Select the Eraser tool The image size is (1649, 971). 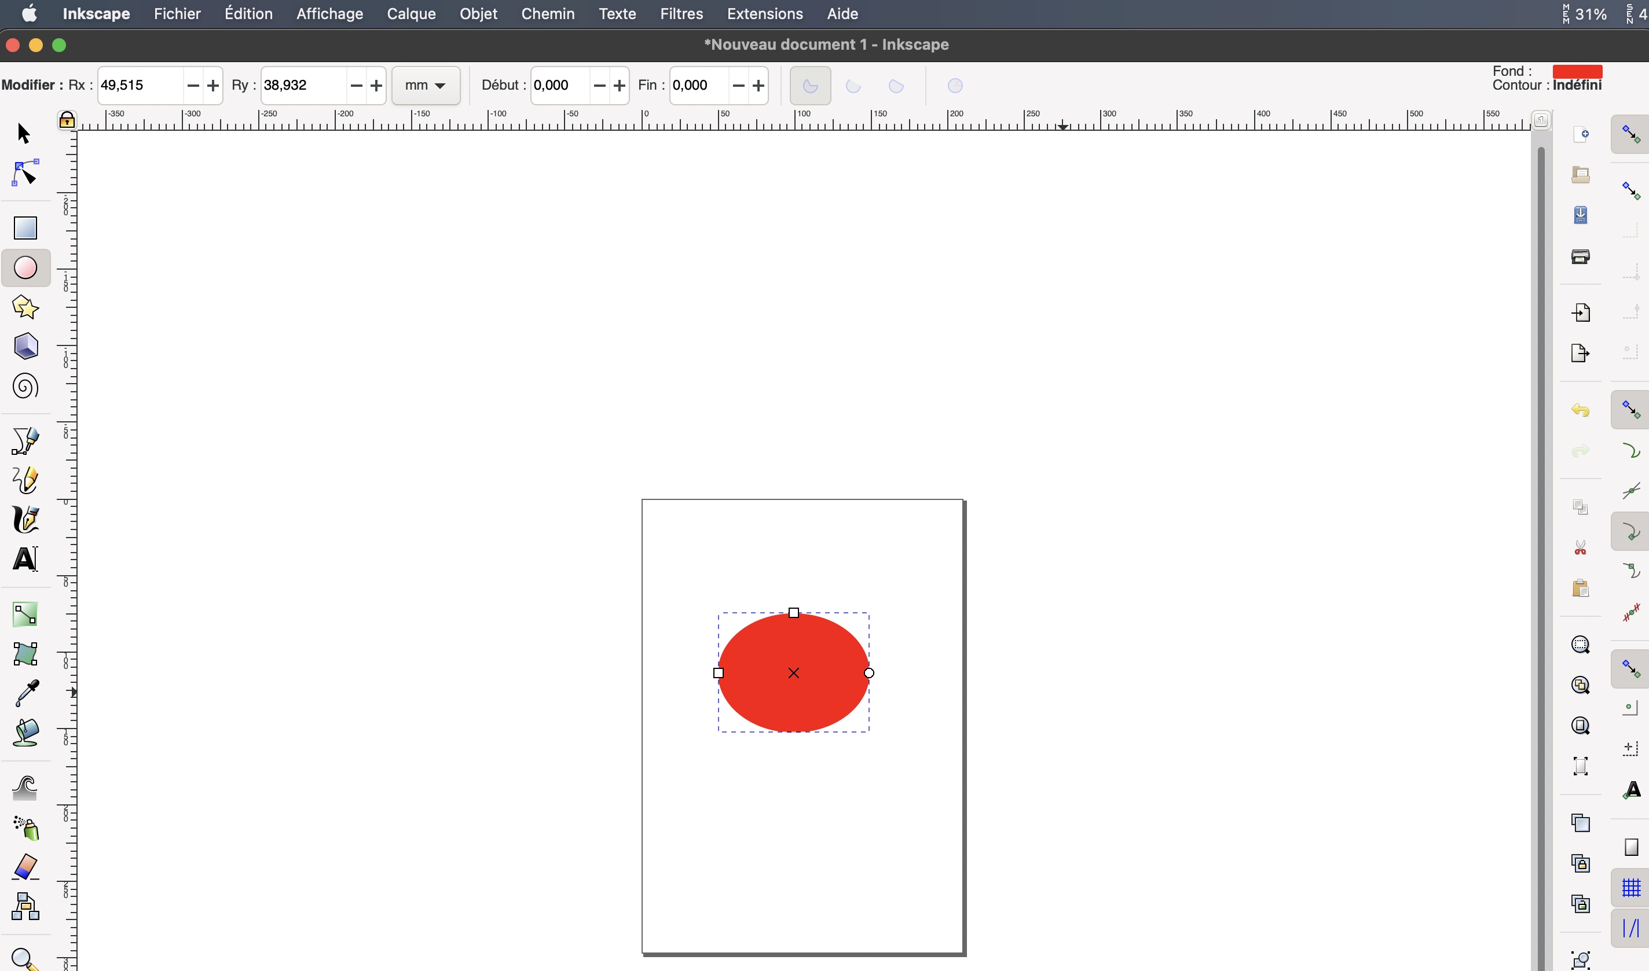coord(25,867)
